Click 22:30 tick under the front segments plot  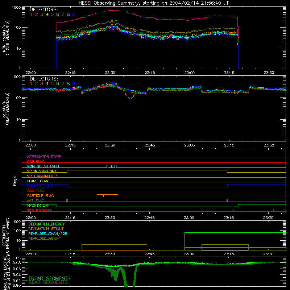click(110, 73)
